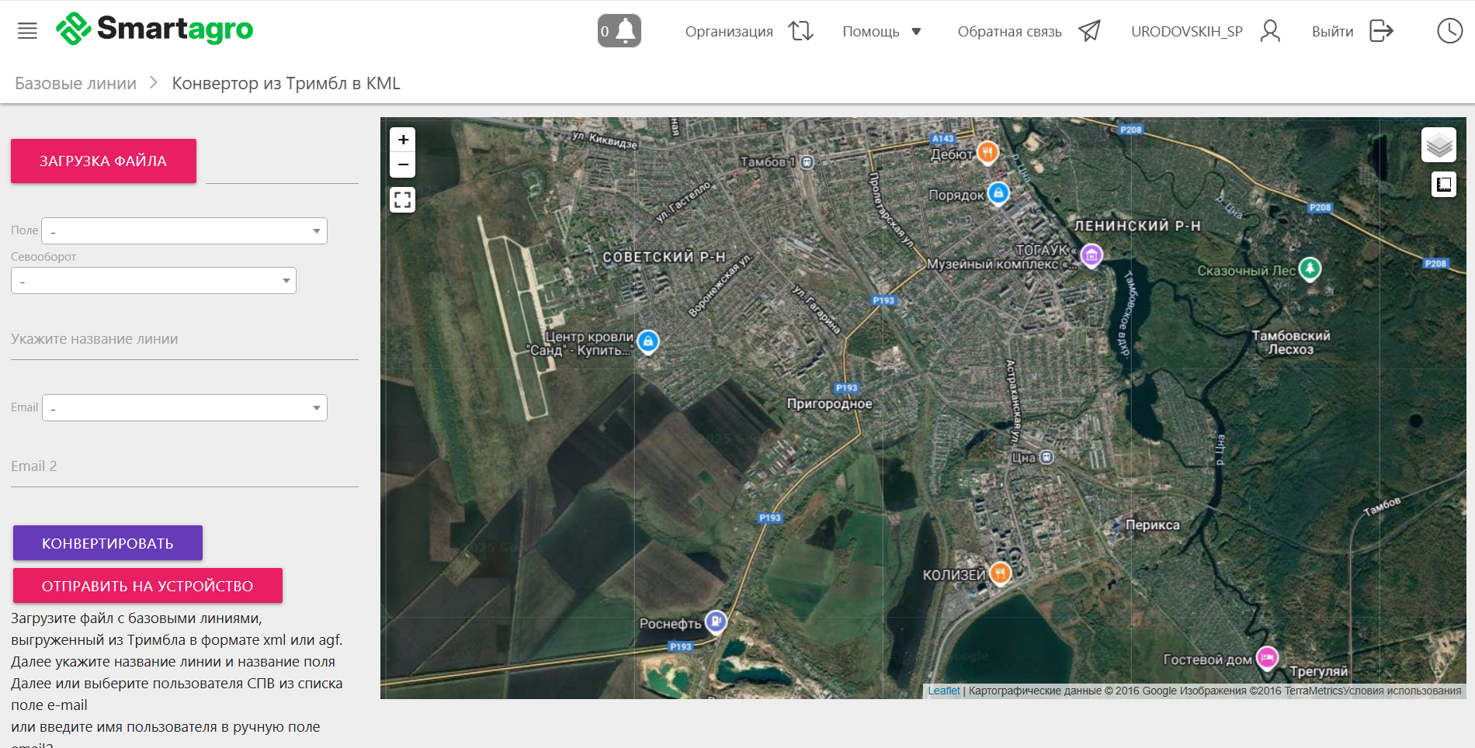
Task: Click the paper plane feedback icon
Action: tap(1089, 31)
